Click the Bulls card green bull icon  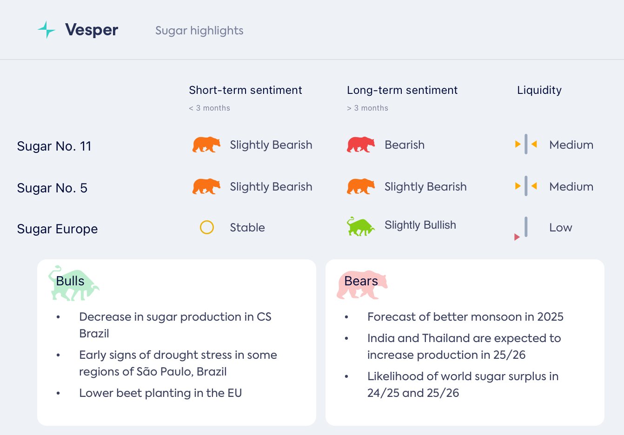tap(73, 283)
